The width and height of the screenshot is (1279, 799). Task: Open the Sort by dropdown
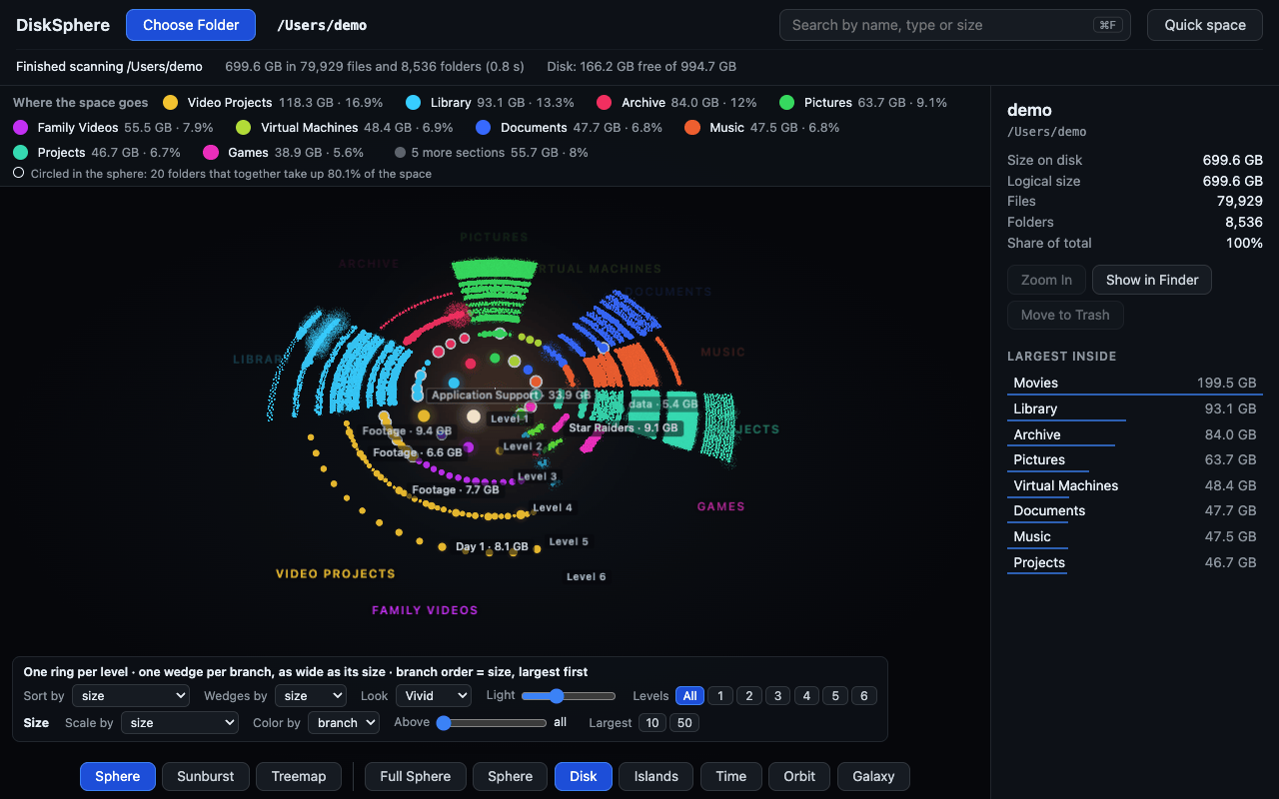point(131,696)
